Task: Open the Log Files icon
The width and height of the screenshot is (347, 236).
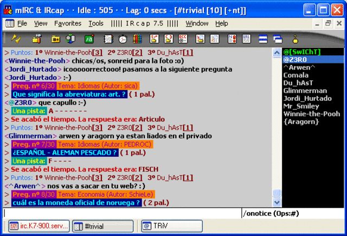Action: pos(215,39)
